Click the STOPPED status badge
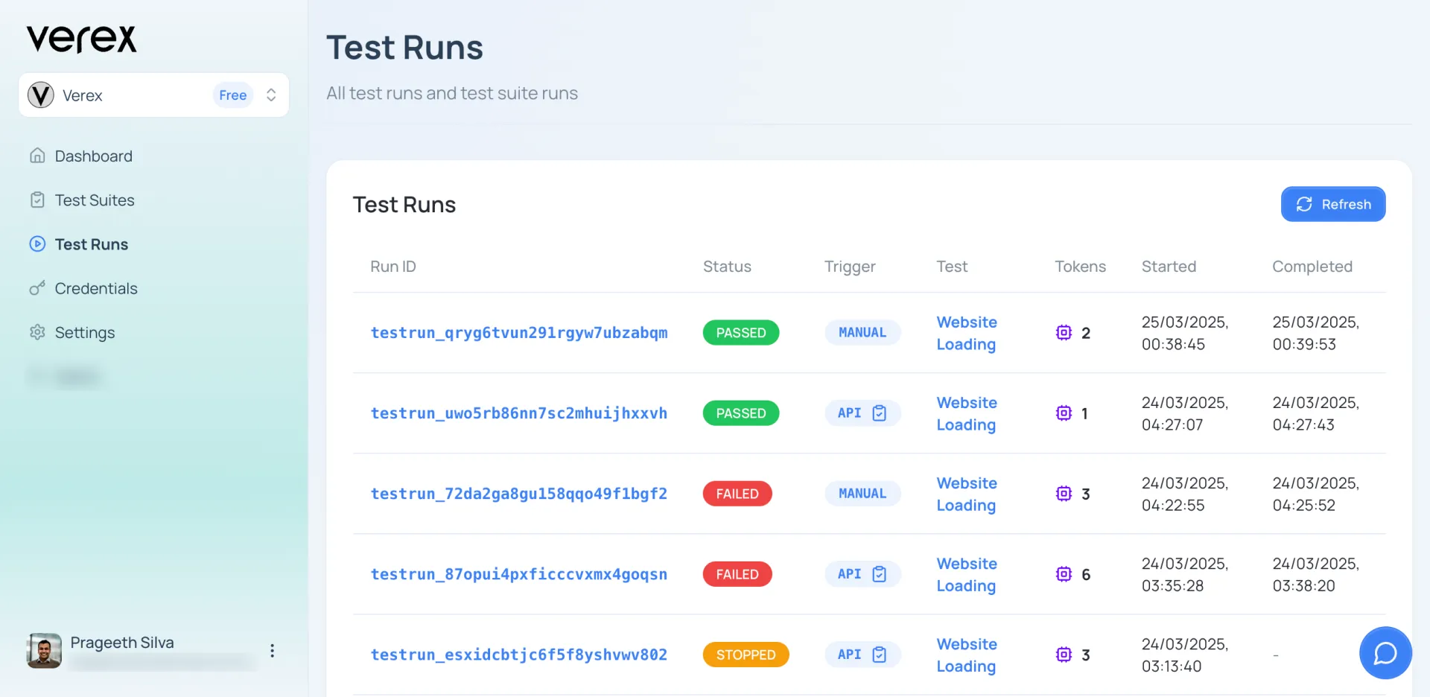The height and width of the screenshot is (697, 1430). 746,655
